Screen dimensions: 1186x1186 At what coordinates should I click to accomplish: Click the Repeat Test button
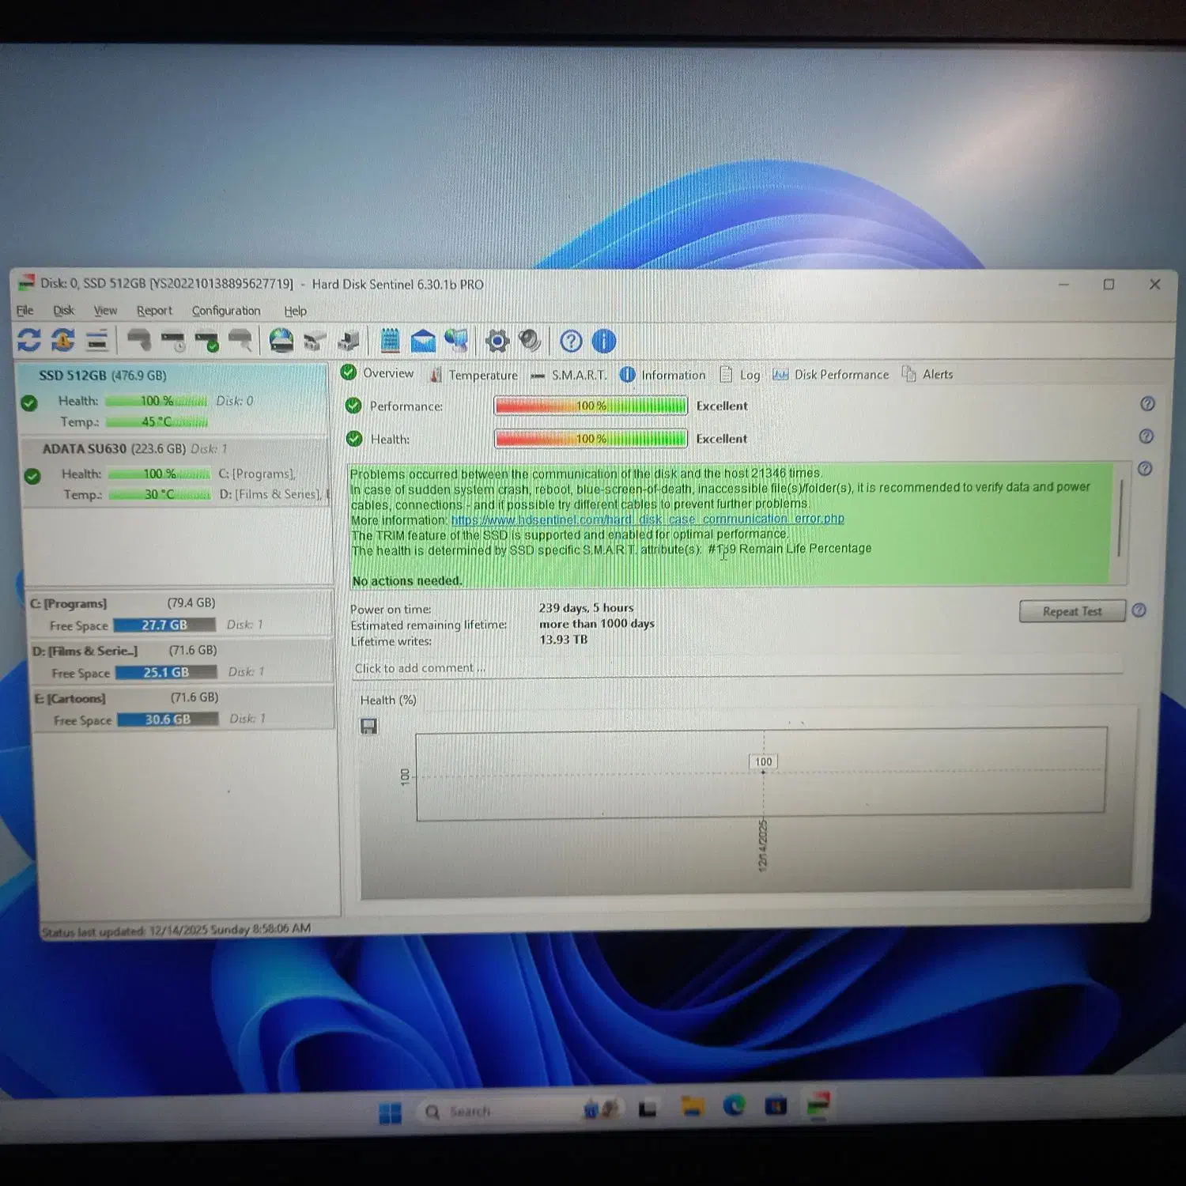[x=1071, y=611]
